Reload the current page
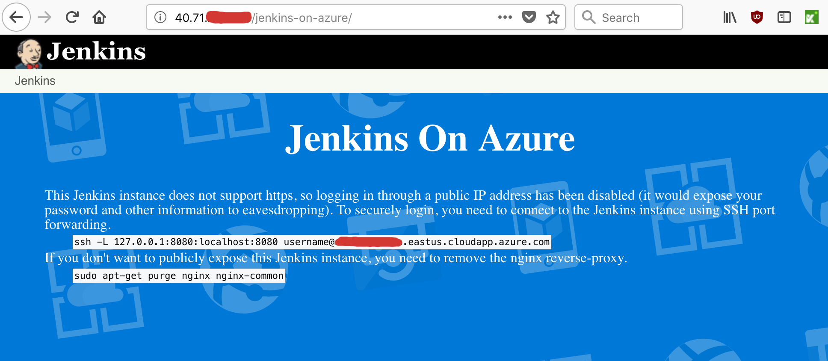 pyautogui.click(x=72, y=17)
